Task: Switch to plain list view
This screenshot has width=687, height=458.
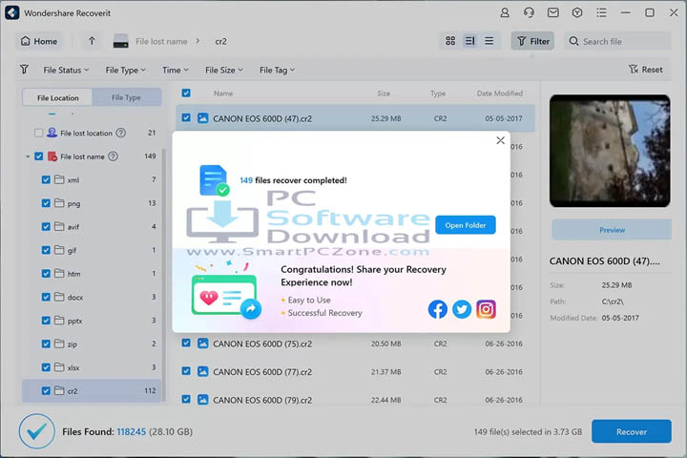Action: pyautogui.click(x=489, y=41)
